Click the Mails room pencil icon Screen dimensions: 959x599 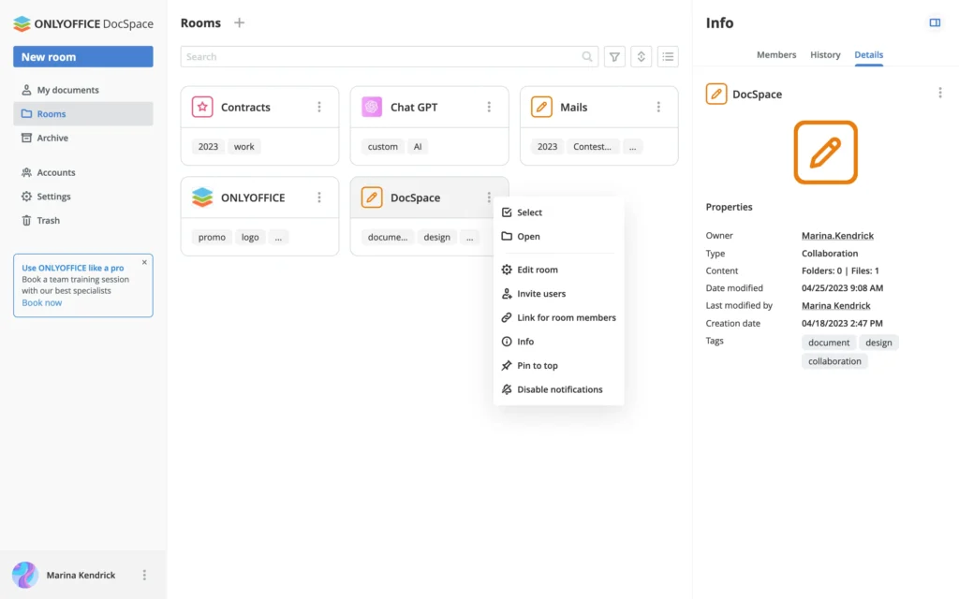[541, 107]
